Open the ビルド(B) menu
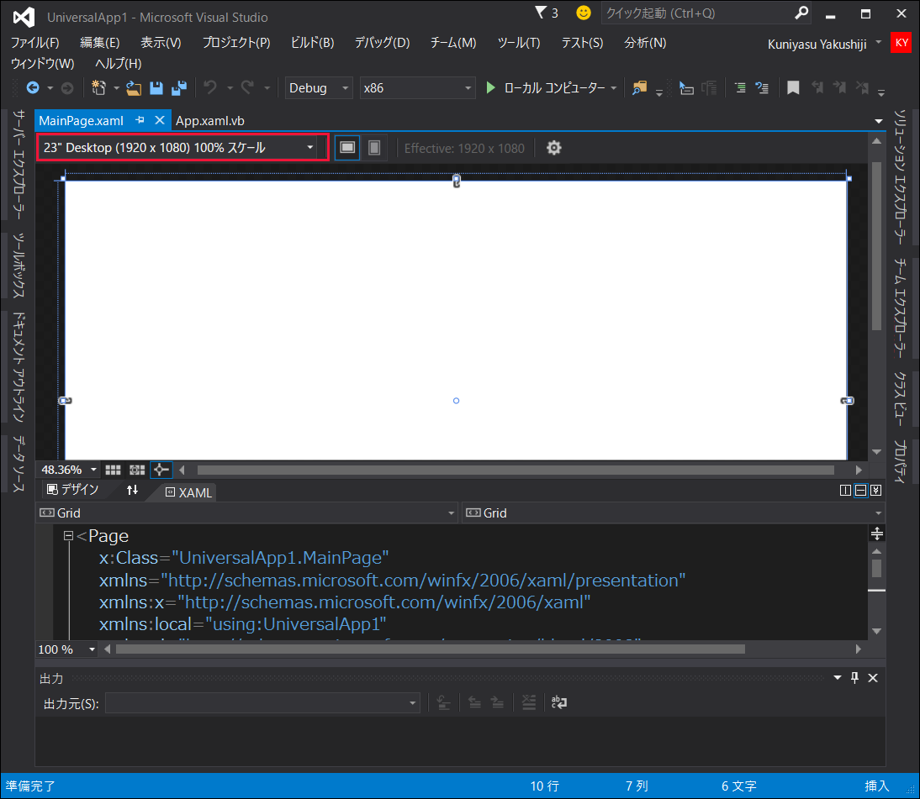 click(312, 43)
